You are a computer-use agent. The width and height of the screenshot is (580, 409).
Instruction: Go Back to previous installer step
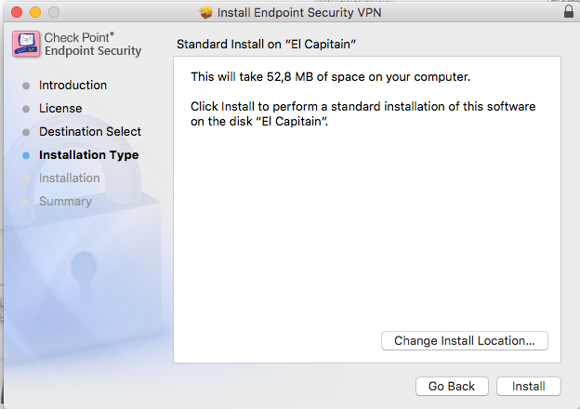click(452, 386)
